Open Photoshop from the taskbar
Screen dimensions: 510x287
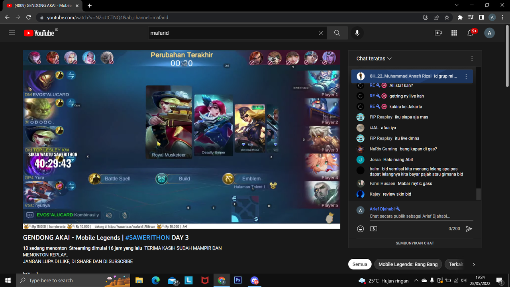click(238, 280)
